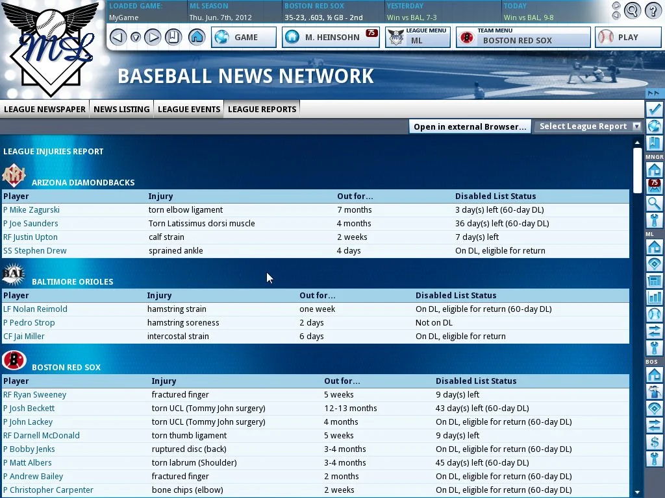
Task: Open the manager mail inbox icon in the sidebar
Action: [x=654, y=187]
